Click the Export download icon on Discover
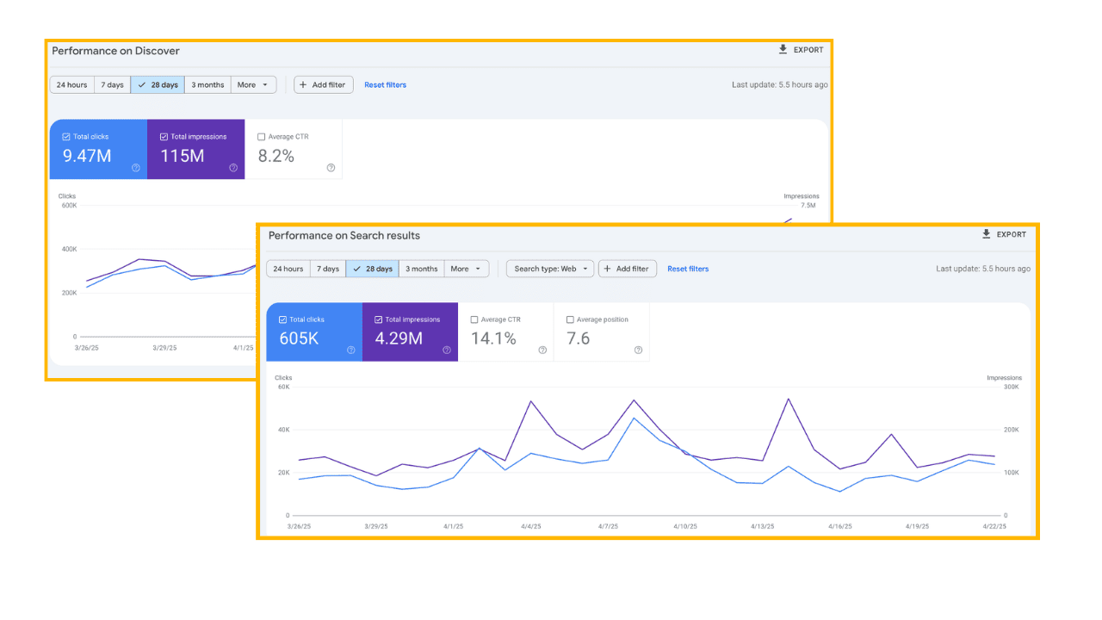The width and height of the screenshot is (1102, 620). tap(783, 50)
